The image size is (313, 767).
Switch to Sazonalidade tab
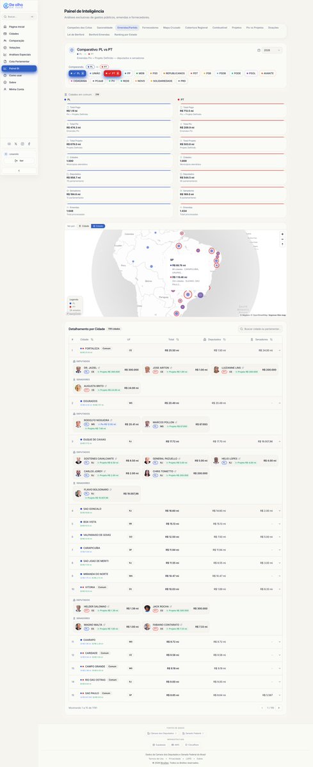pos(105,28)
